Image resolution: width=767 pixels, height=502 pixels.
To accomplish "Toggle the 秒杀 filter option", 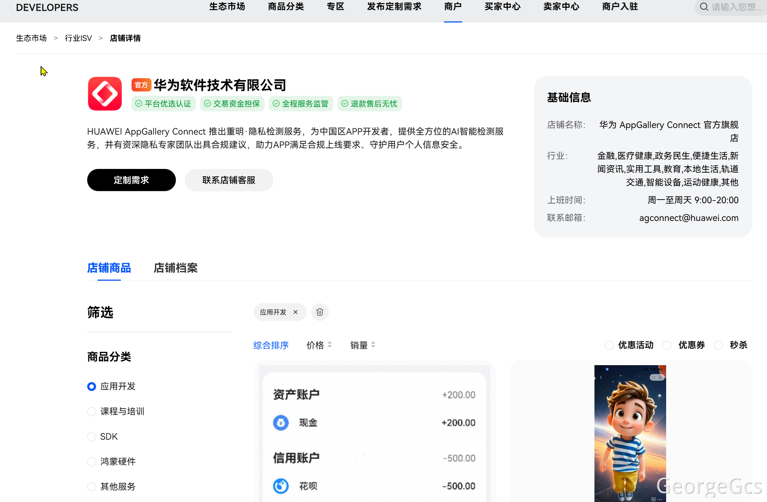I will click(718, 345).
